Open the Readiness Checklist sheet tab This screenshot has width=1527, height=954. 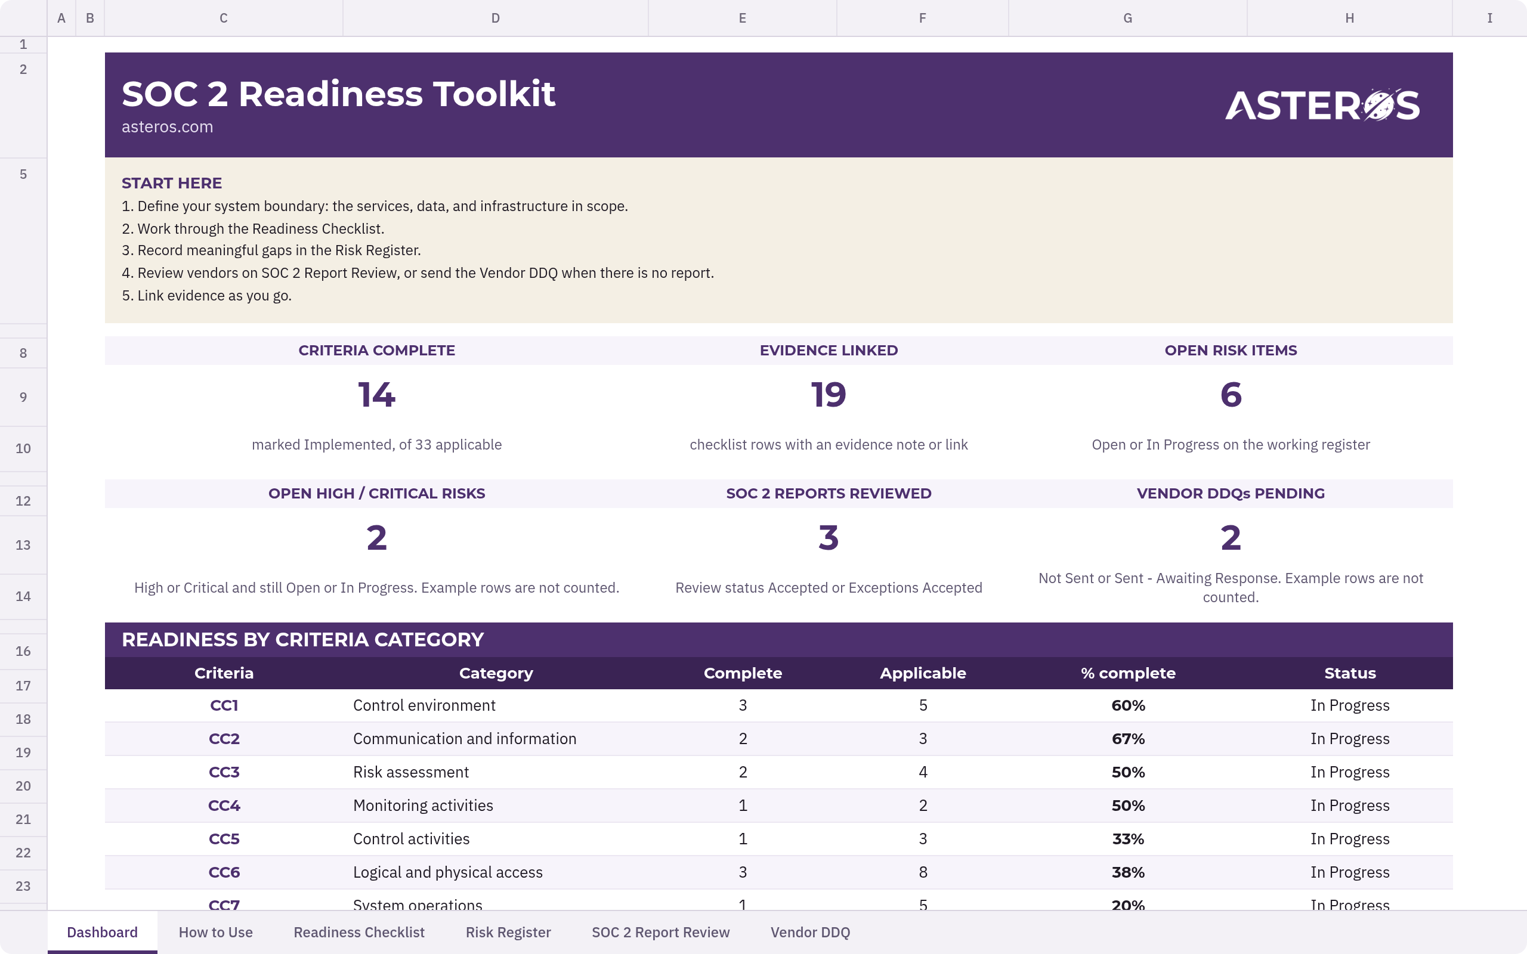359,932
